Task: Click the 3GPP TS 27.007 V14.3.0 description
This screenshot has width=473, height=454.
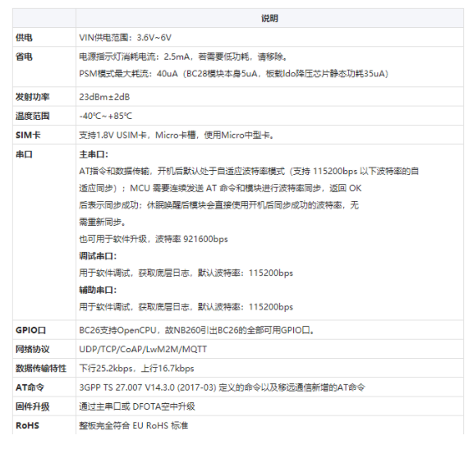Action: [222, 387]
